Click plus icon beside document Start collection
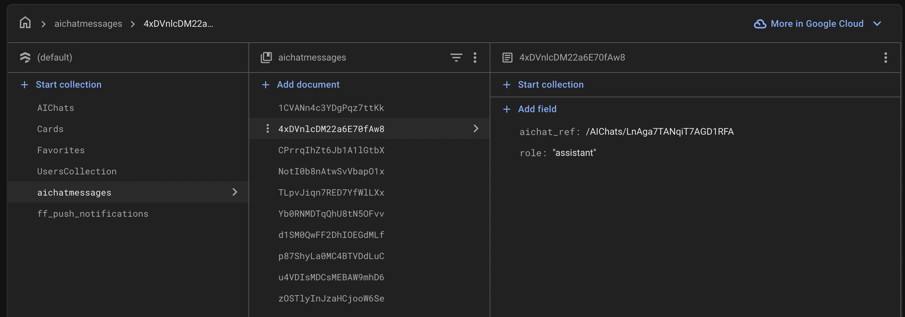Viewport: 905px width, 317px height. [x=507, y=84]
